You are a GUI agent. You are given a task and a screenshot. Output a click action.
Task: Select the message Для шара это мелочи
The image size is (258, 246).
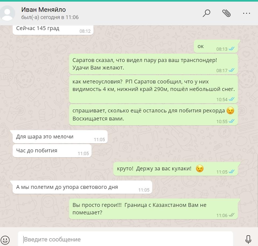(60, 137)
